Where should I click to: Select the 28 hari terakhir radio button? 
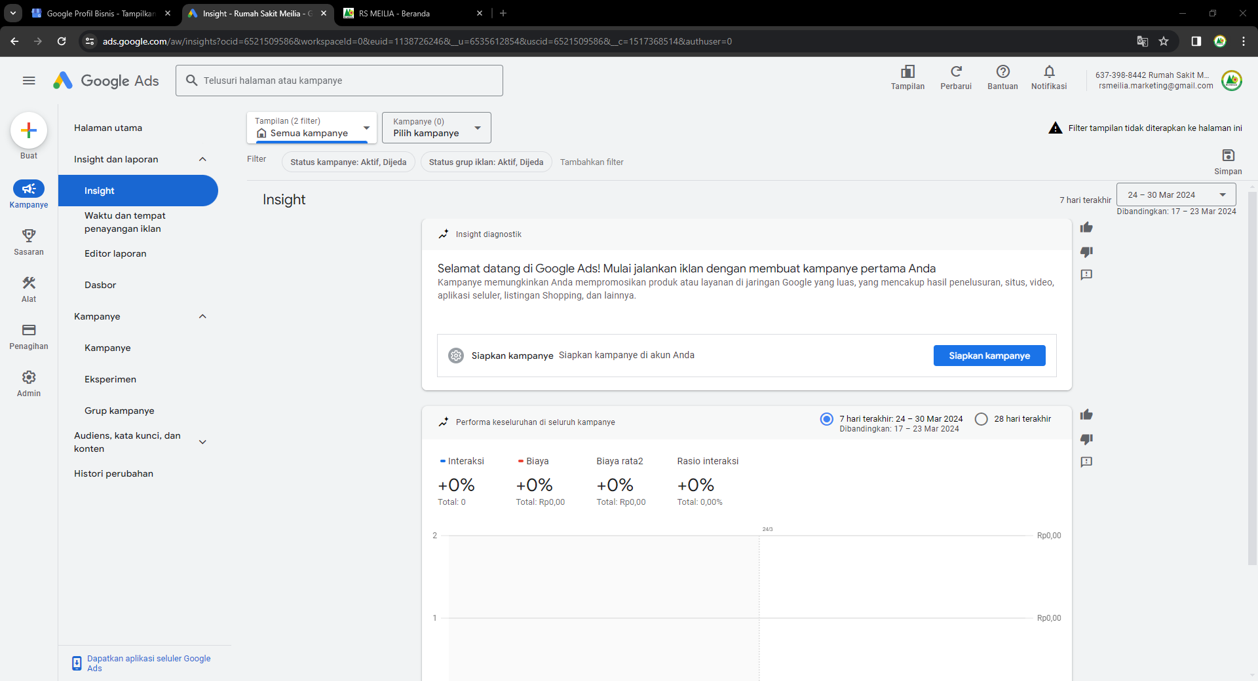point(982,419)
